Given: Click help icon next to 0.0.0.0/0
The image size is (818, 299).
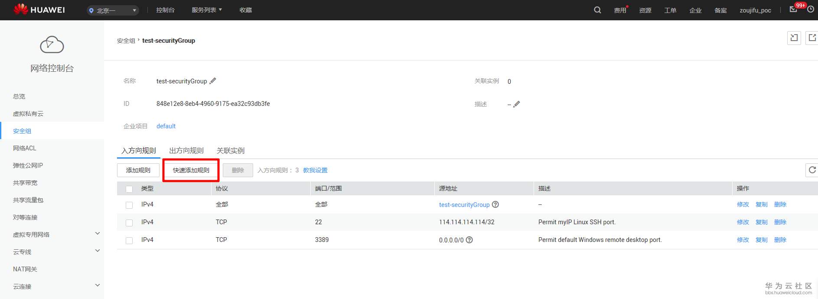Looking at the screenshot, I should coord(469,240).
